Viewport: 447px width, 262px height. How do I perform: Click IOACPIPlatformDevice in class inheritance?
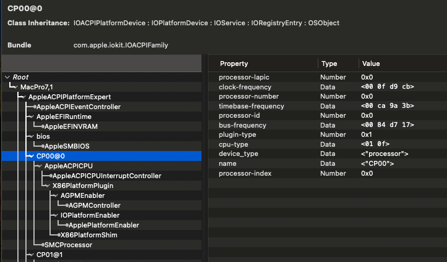[x=109, y=23]
